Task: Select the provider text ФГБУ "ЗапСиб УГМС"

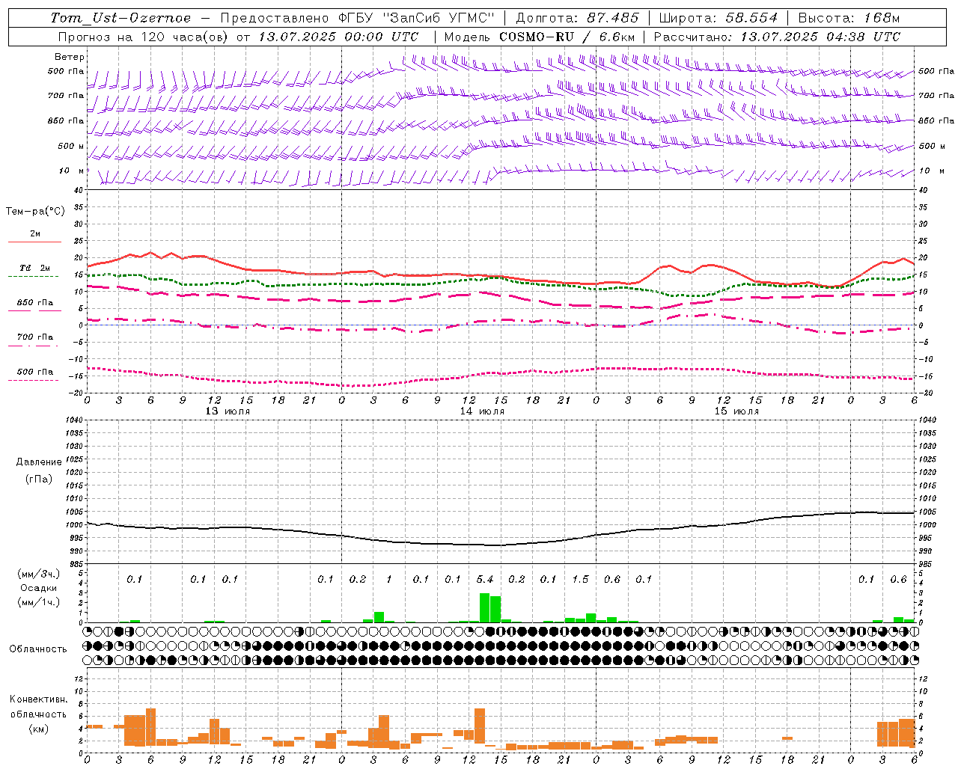Action: pyautogui.click(x=418, y=18)
